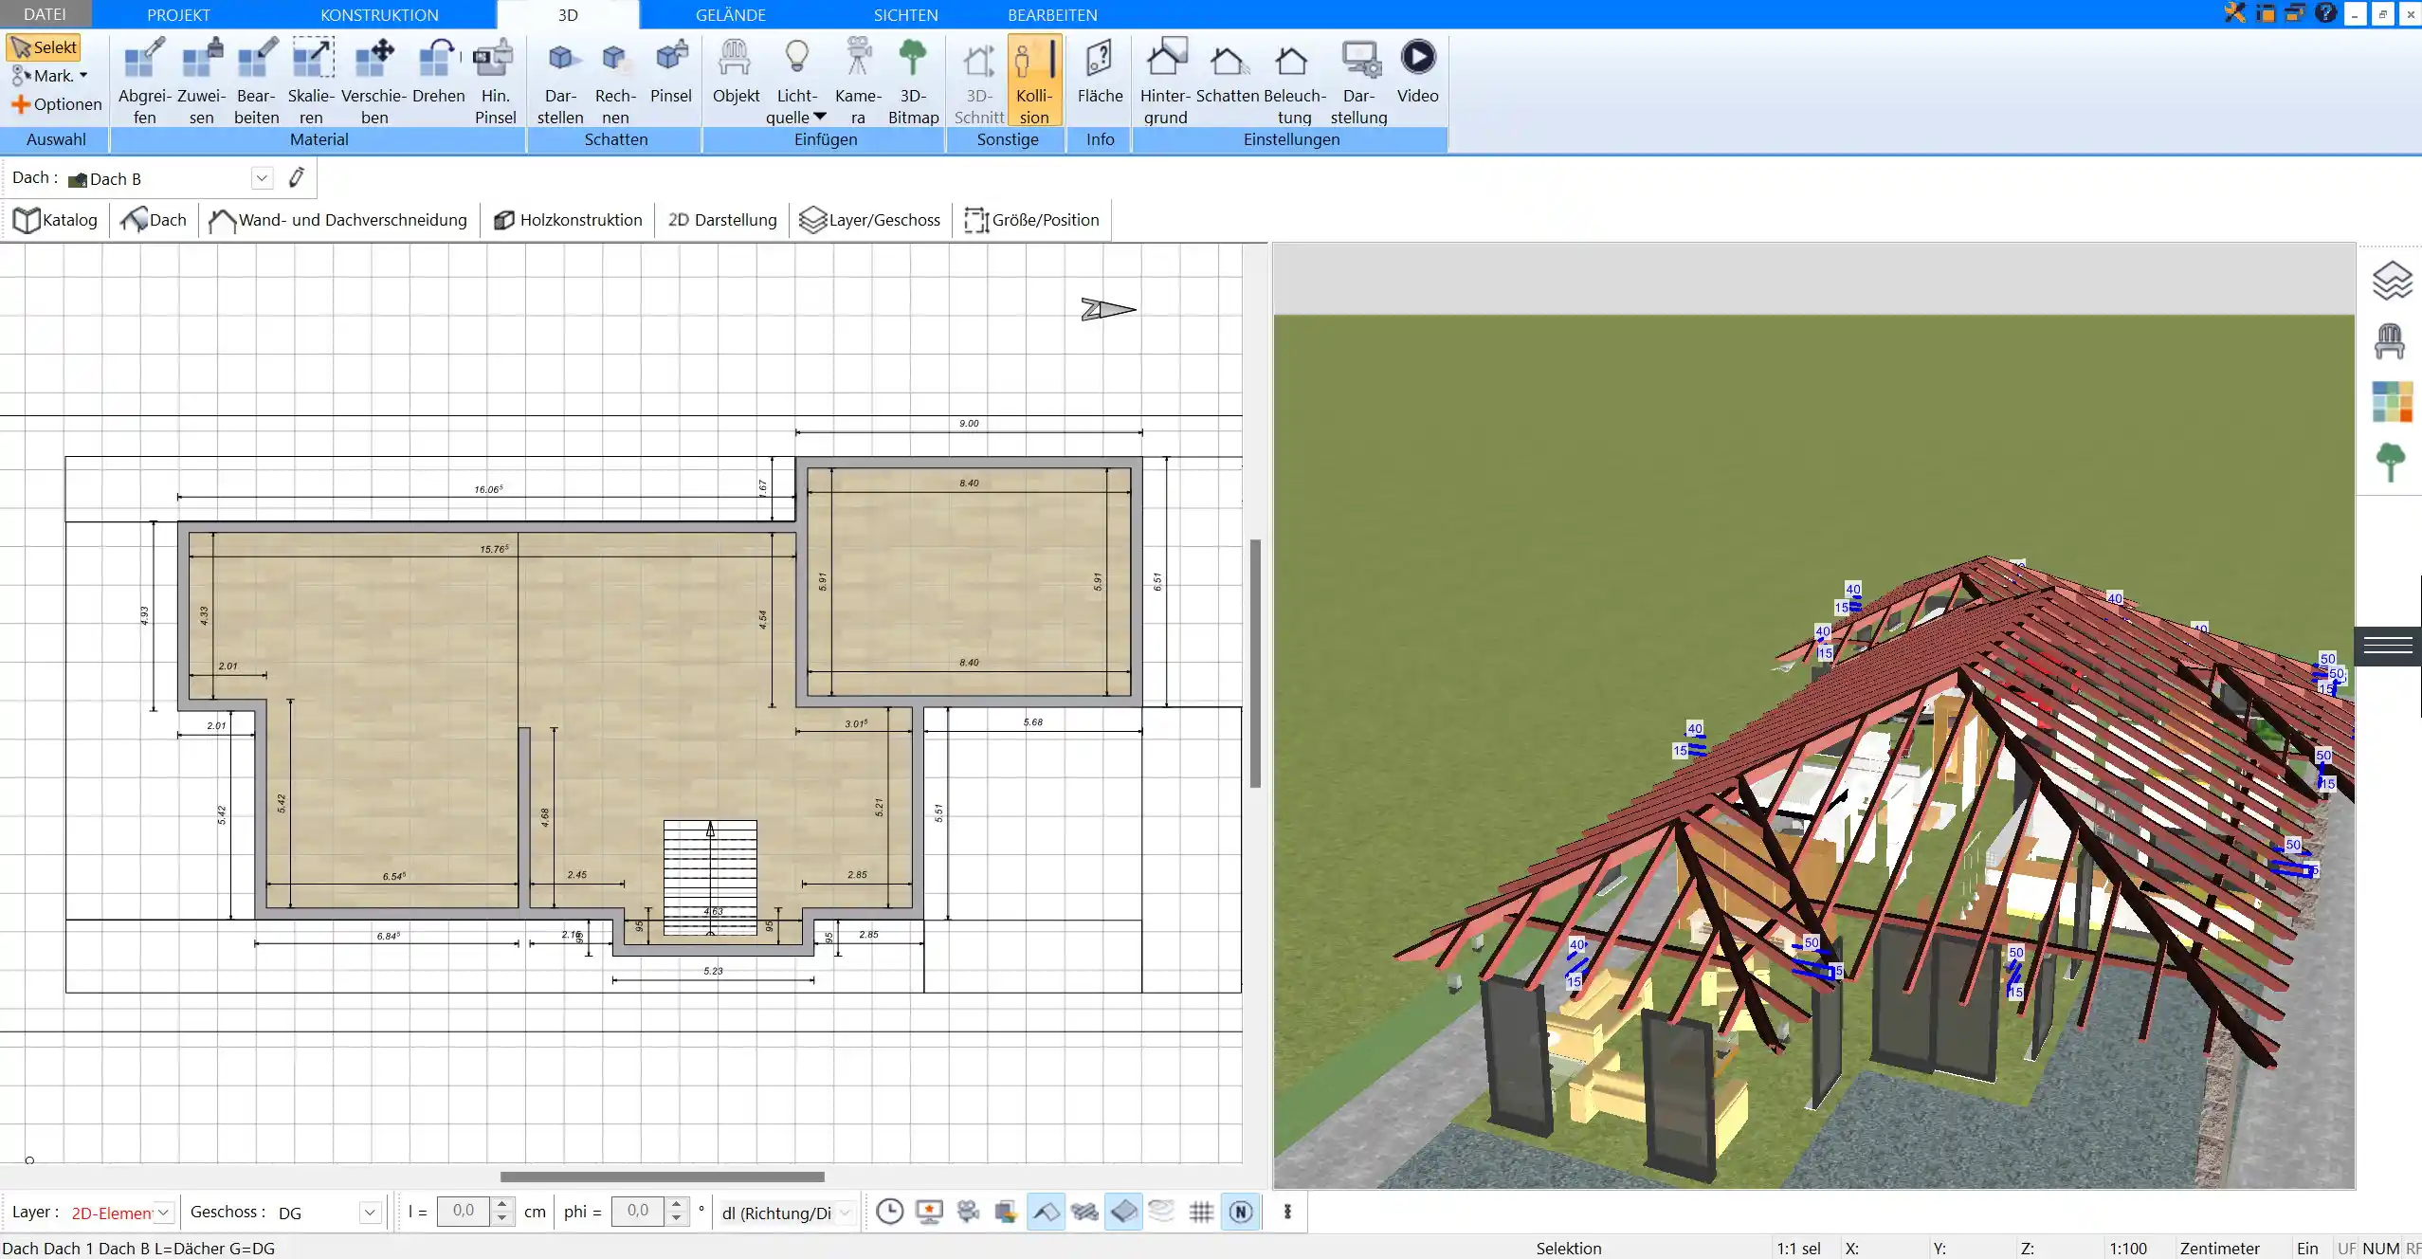Select the Drehen material tool
Screen dimensions: 2422x1259
(x=438, y=71)
